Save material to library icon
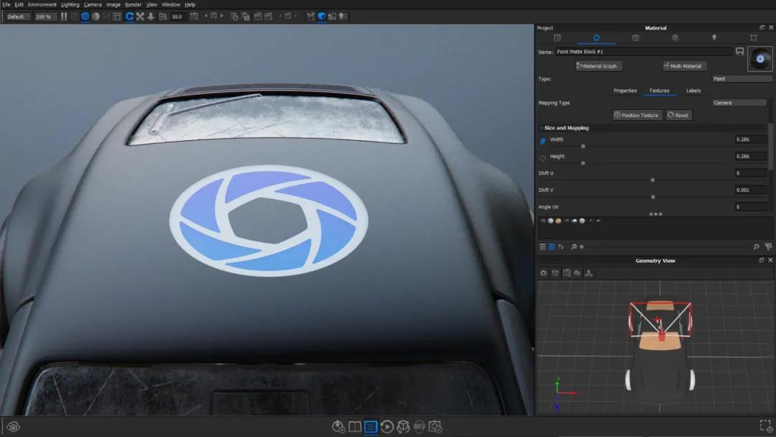 (x=739, y=52)
